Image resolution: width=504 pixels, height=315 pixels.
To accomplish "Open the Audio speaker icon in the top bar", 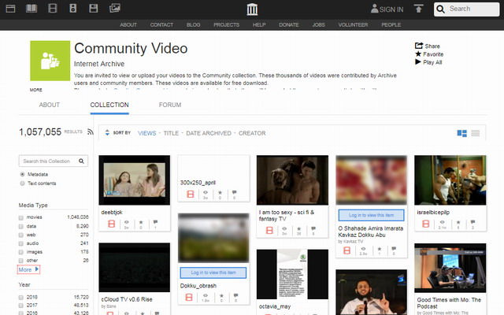I will coord(72,9).
